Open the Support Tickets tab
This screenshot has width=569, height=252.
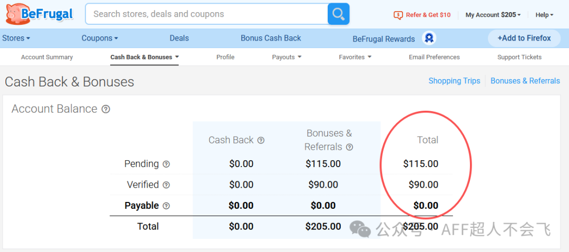[519, 57]
